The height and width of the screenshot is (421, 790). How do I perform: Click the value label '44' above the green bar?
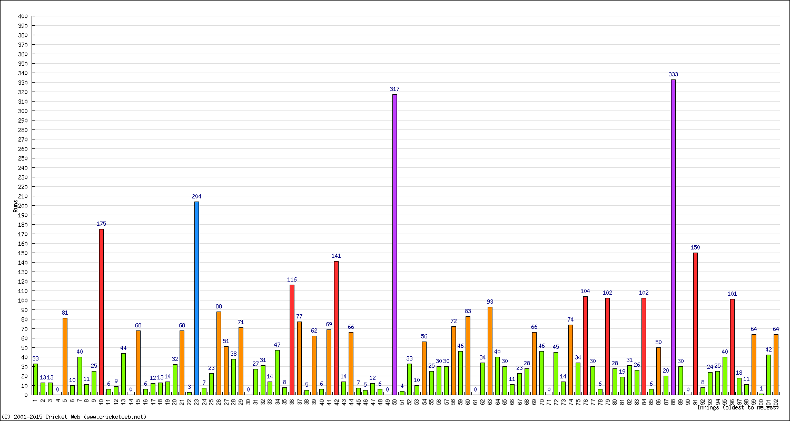click(123, 348)
